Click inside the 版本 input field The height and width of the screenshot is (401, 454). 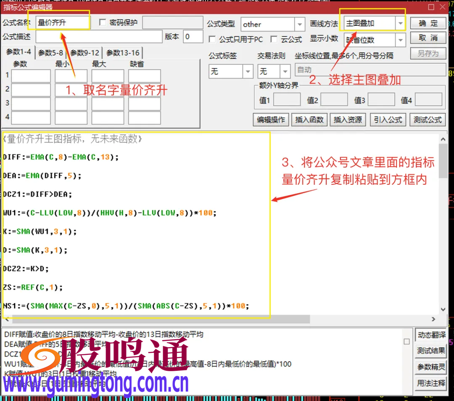pos(193,37)
